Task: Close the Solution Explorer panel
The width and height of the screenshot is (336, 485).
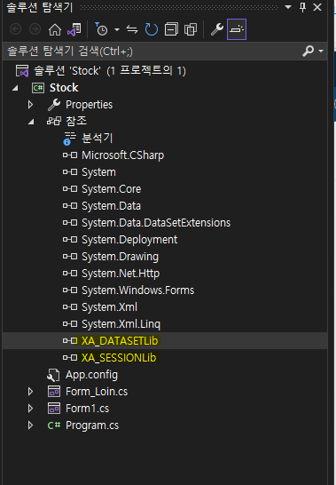Action: click(x=317, y=7)
